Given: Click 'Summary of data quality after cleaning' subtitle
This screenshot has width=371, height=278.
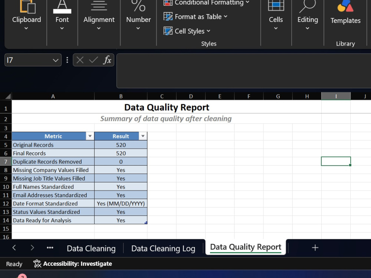Looking at the screenshot, I should coord(165,119).
